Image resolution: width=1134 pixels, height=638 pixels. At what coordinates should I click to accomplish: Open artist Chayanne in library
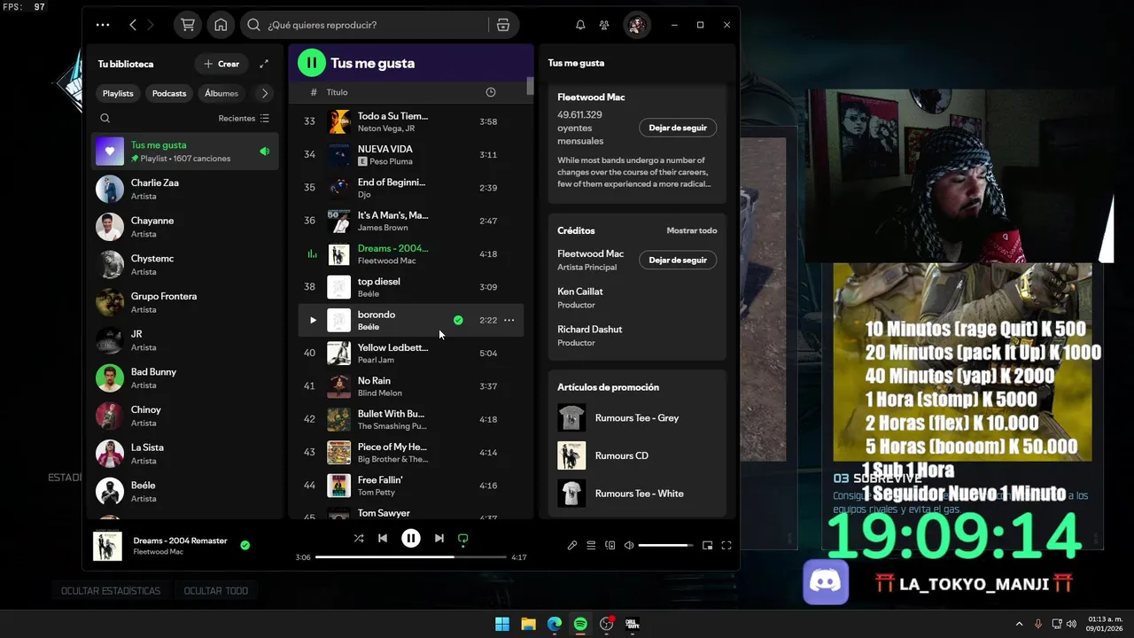[x=185, y=227]
